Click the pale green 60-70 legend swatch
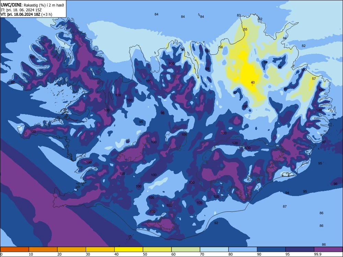The image size is (343, 257). pos(186,249)
